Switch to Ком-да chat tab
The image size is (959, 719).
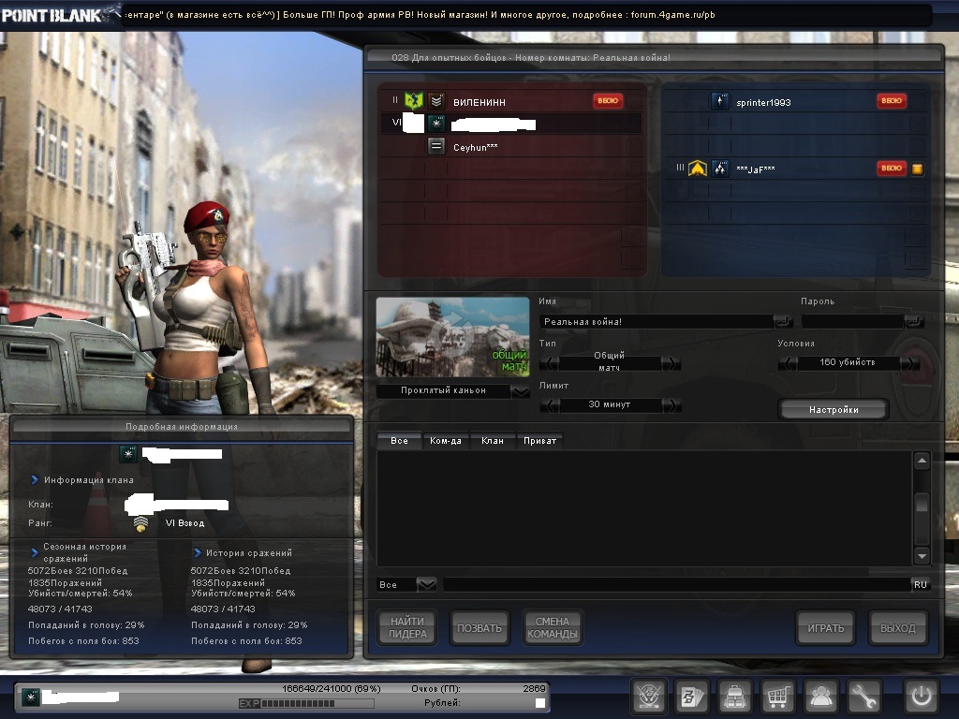(445, 441)
